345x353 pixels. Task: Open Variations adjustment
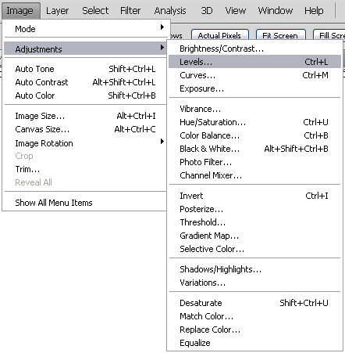point(254,283)
